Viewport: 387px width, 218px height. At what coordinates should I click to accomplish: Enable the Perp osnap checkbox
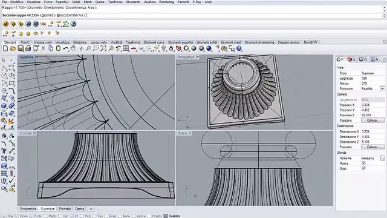(82, 216)
